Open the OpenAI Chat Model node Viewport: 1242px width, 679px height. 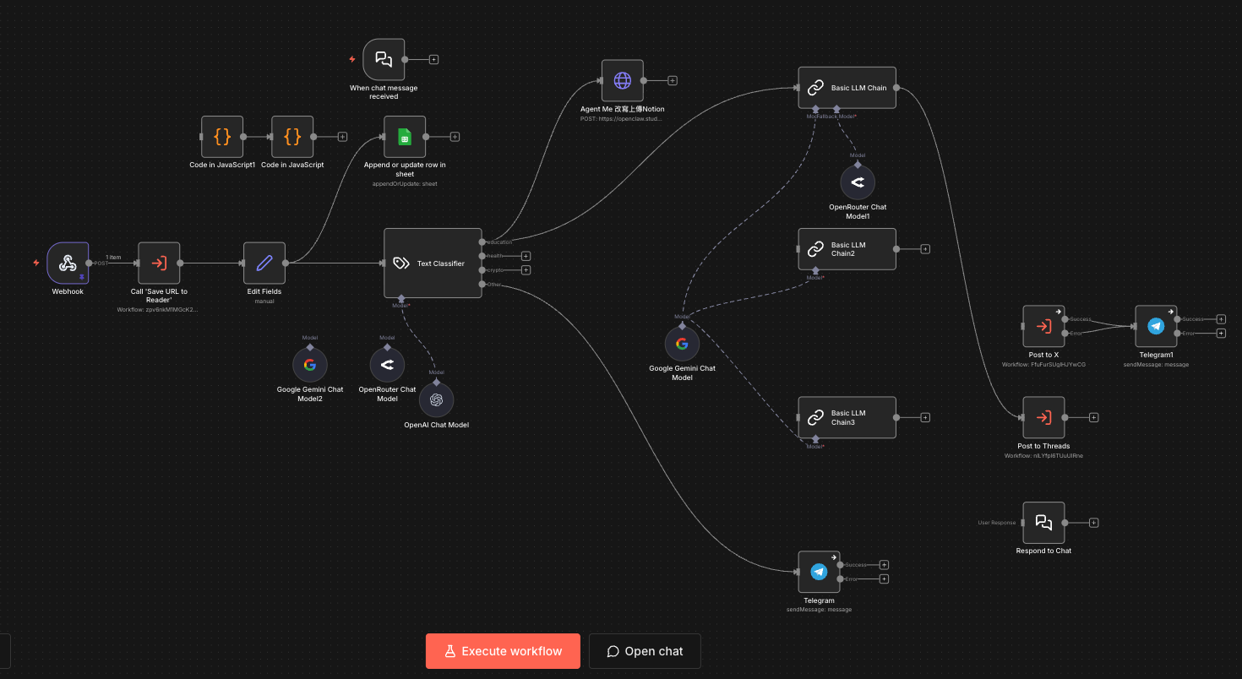[436, 399]
